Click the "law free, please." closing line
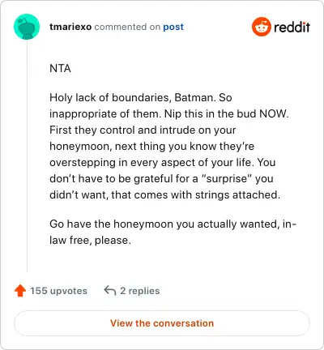 90,241
